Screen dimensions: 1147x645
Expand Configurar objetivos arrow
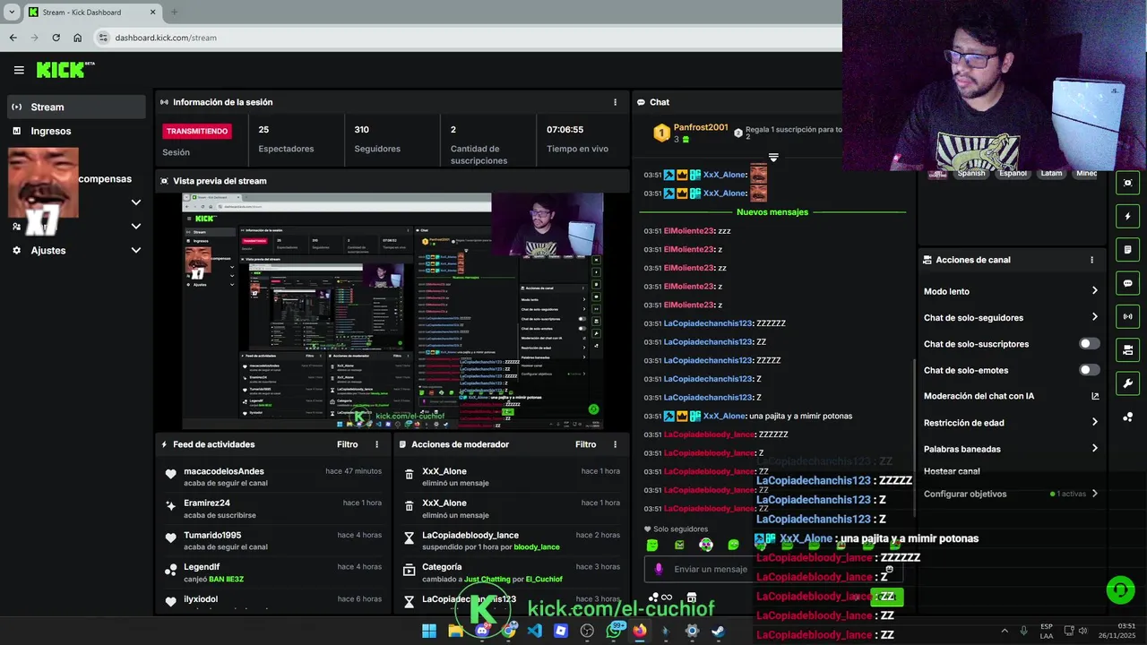(1095, 494)
